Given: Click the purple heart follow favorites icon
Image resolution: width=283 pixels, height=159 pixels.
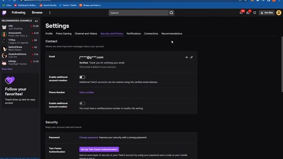Looking at the screenshot, I should [x=10, y=80].
